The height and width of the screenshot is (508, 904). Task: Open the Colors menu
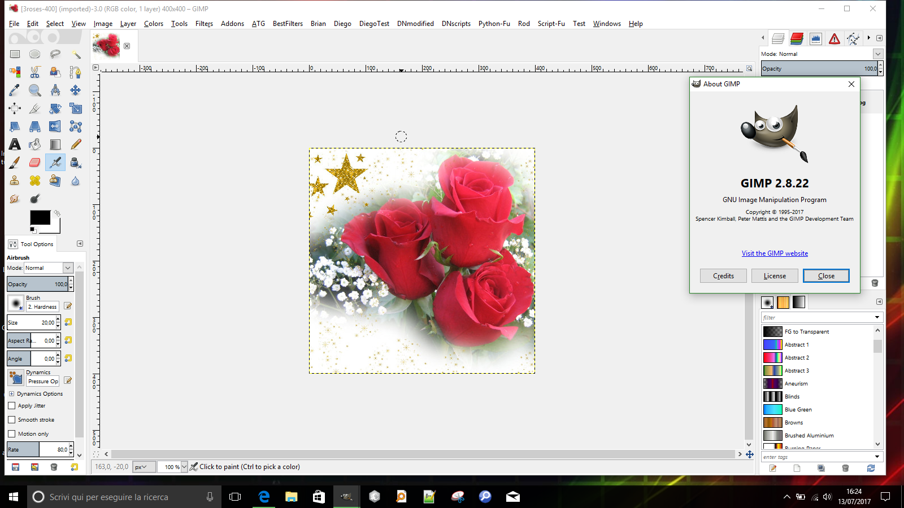154,24
